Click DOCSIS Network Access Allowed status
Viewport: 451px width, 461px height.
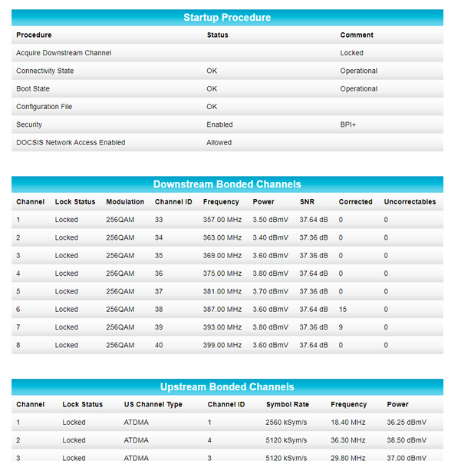(x=219, y=143)
